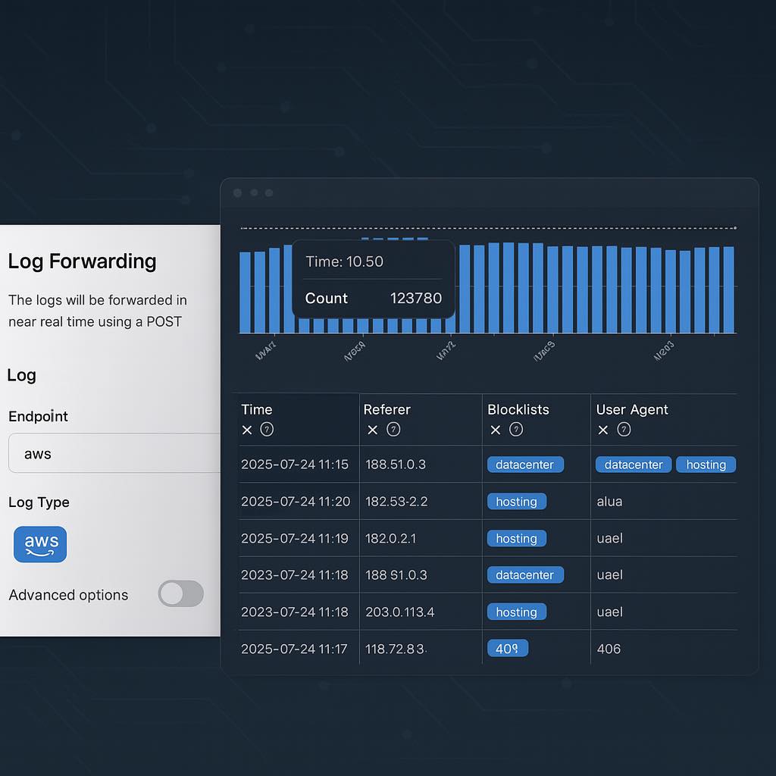This screenshot has height=776, width=776.
Task: Click timestamp 2025-07-24 11:20
Action: [296, 502]
